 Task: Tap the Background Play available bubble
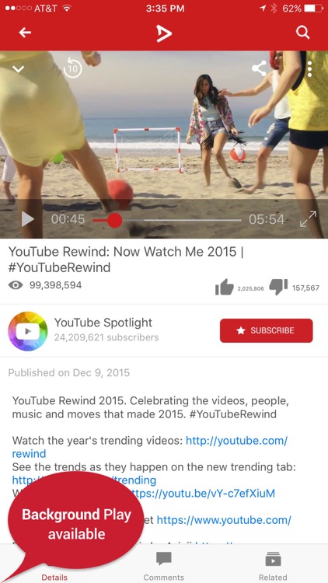[x=76, y=524]
